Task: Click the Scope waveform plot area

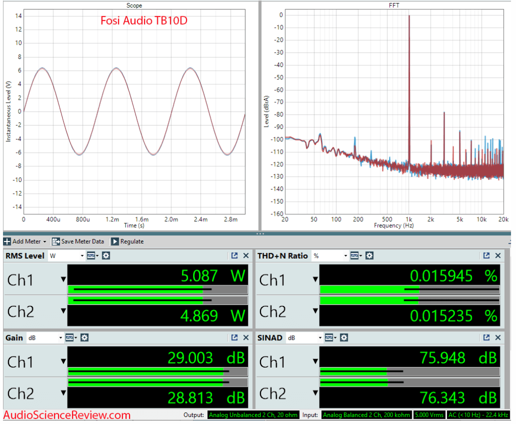Action: (135, 112)
